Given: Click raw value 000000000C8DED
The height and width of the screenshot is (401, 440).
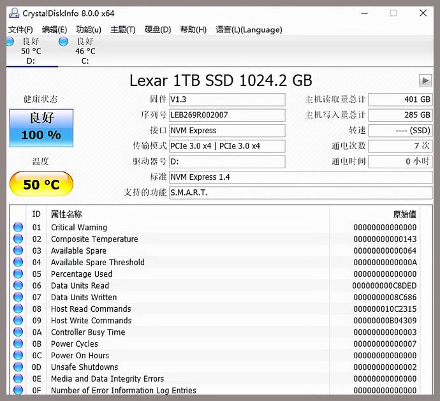Looking at the screenshot, I should point(385,286).
